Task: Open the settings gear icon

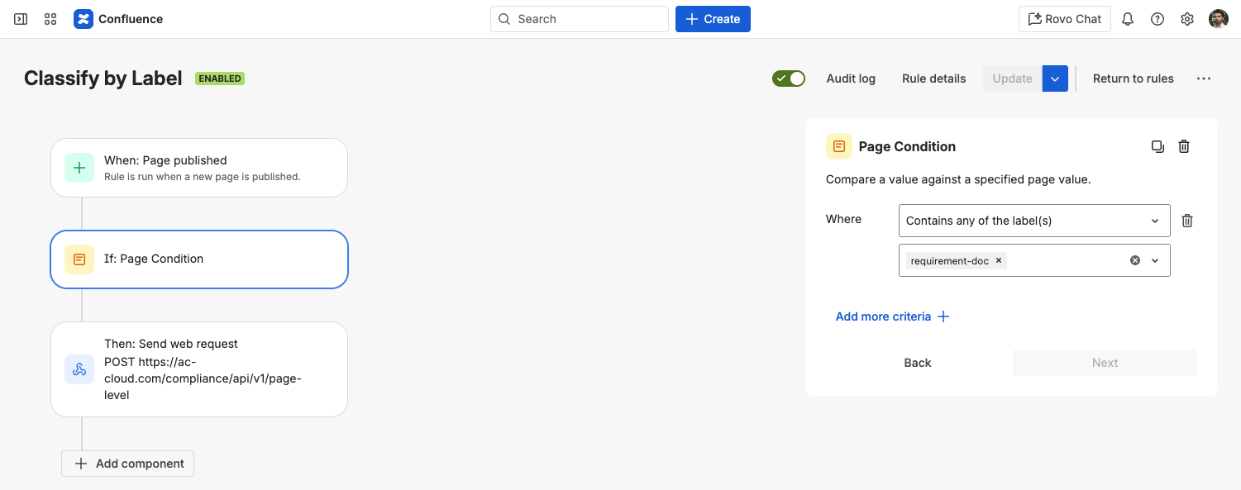Action: [1187, 19]
